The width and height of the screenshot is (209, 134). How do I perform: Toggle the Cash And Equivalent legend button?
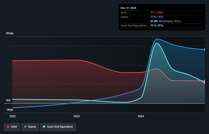click(58, 127)
